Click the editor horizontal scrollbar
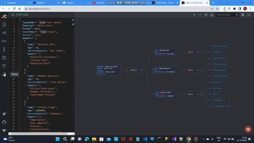Screen dimensions: 254x143 tap(41, 134)
